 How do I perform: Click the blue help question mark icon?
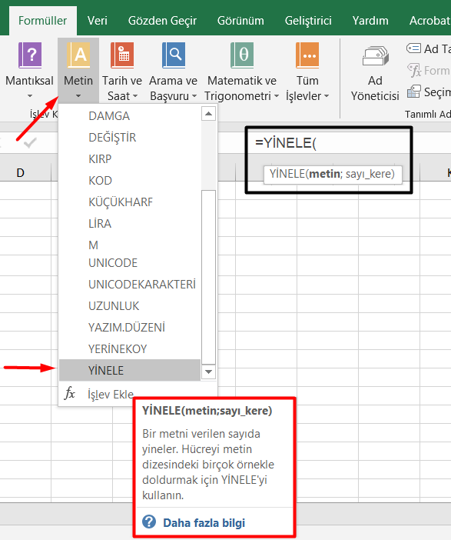click(x=149, y=522)
